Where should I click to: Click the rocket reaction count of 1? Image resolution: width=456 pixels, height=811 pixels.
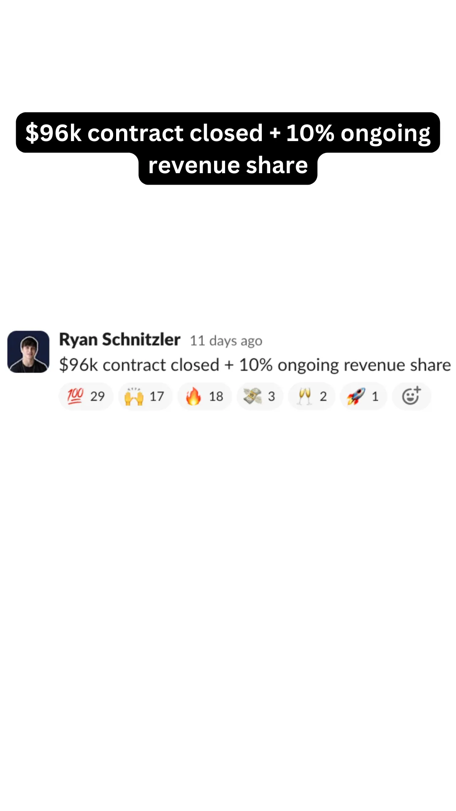[375, 396]
